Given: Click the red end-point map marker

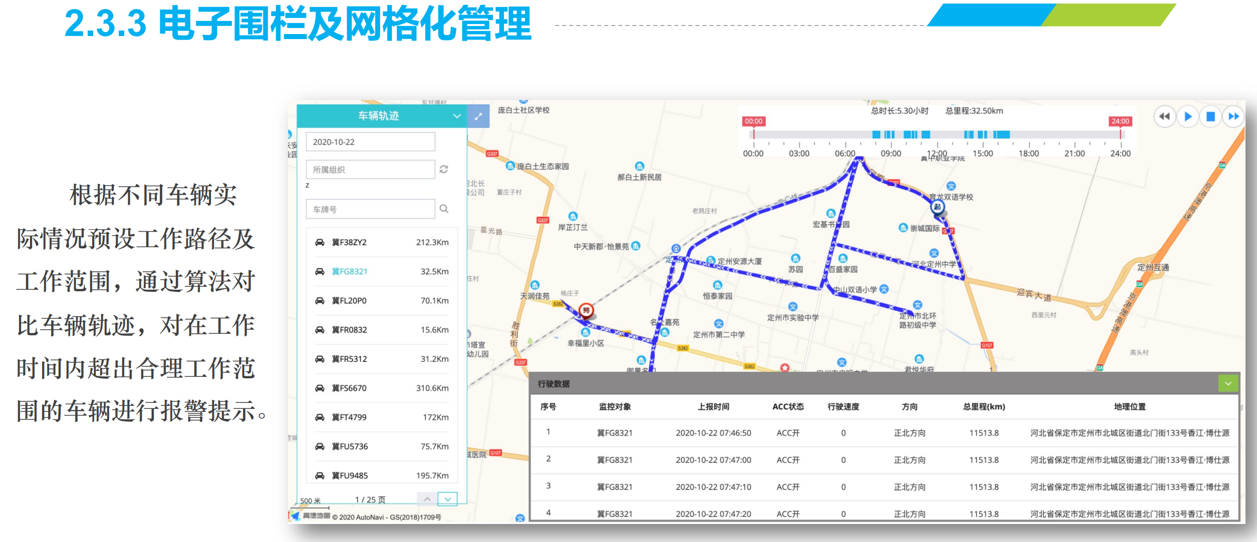Looking at the screenshot, I should tap(586, 311).
